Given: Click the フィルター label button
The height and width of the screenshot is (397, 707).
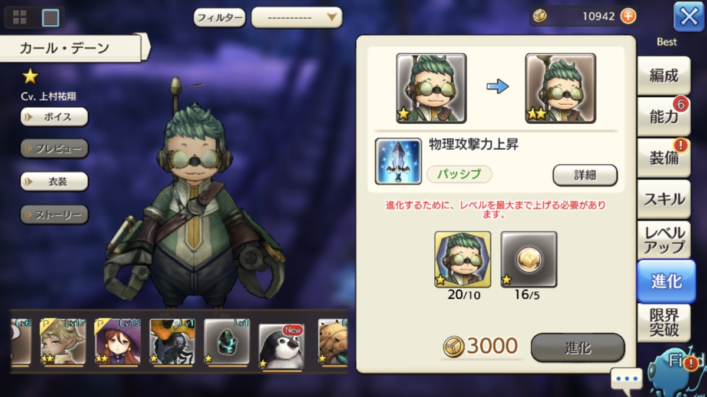Looking at the screenshot, I should (220, 18).
